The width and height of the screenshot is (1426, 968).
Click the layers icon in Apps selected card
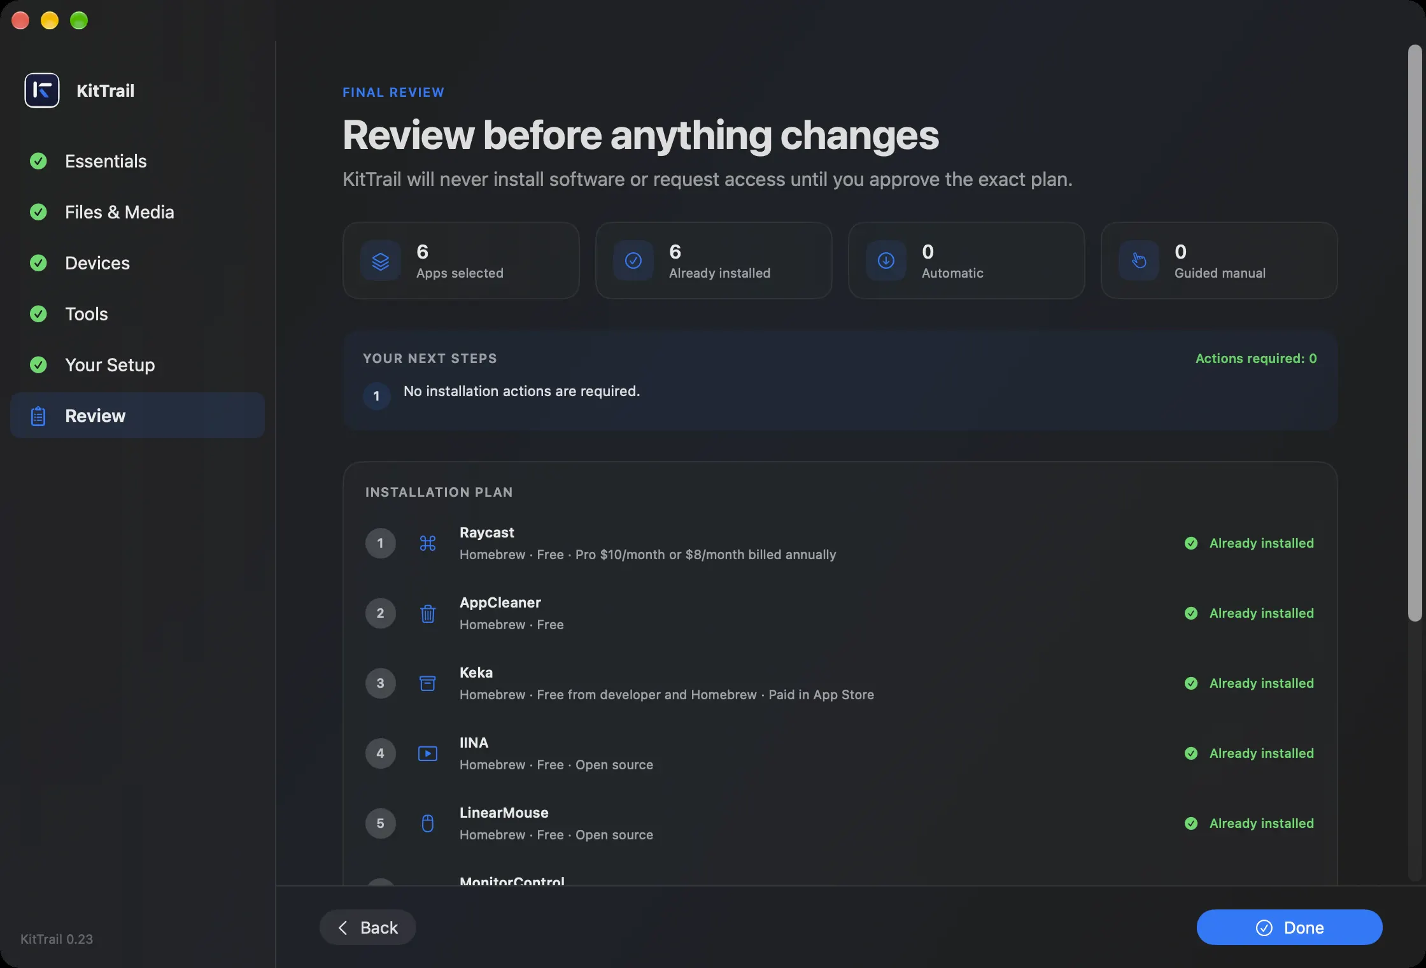click(x=381, y=261)
